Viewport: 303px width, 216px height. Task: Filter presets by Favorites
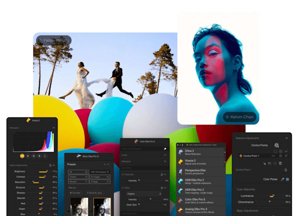click(x=75, y=193)
